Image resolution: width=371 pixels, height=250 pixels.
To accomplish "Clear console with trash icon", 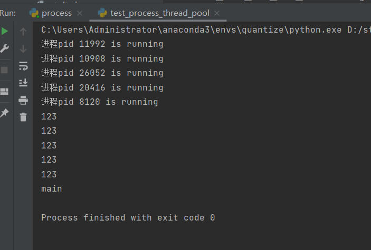I will (x=23, y=117).
